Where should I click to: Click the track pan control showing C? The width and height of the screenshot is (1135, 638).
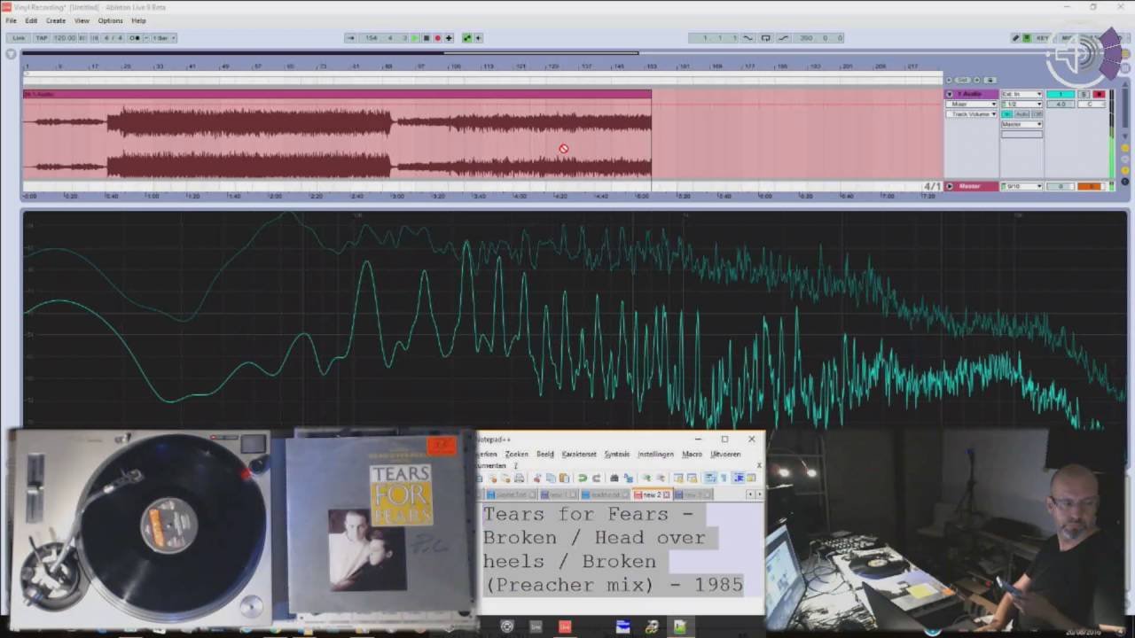(1091, 104)
